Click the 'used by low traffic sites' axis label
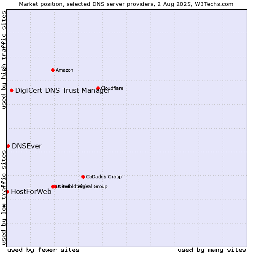Viewport: 253px width, 253px height. coord(4,198)
